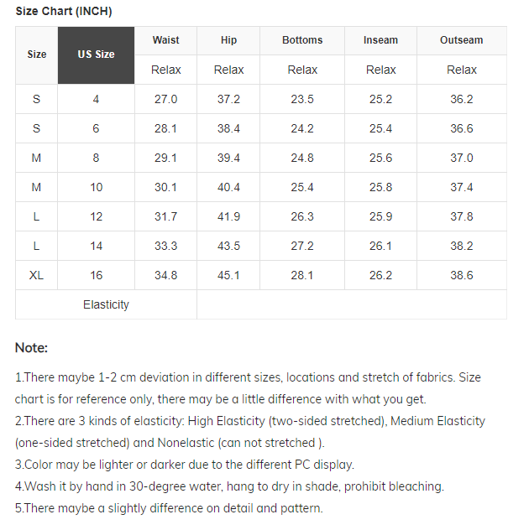Image resolution: width=529 pixels, height=530 pixels.
Task: Select the Bottoms column header
Action: [x=302, y=40]
